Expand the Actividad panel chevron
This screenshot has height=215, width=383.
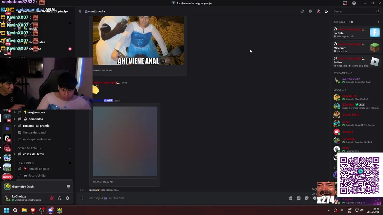[378, 22]
